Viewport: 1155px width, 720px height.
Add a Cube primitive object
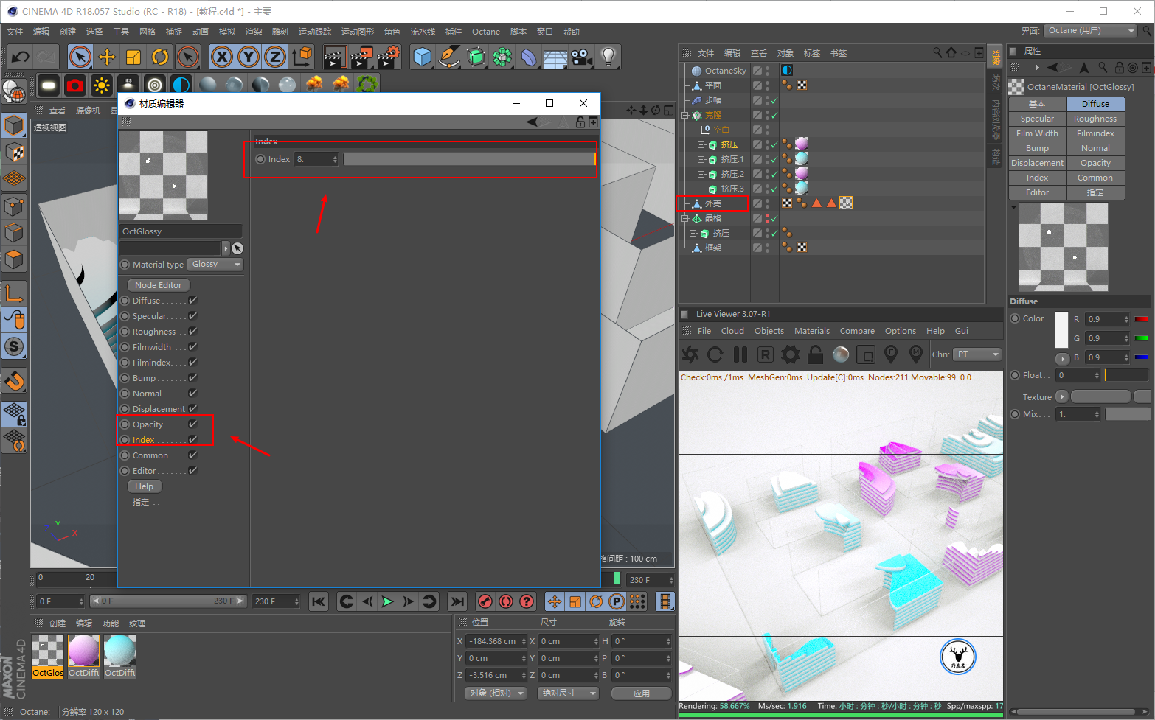coord(423,57)
